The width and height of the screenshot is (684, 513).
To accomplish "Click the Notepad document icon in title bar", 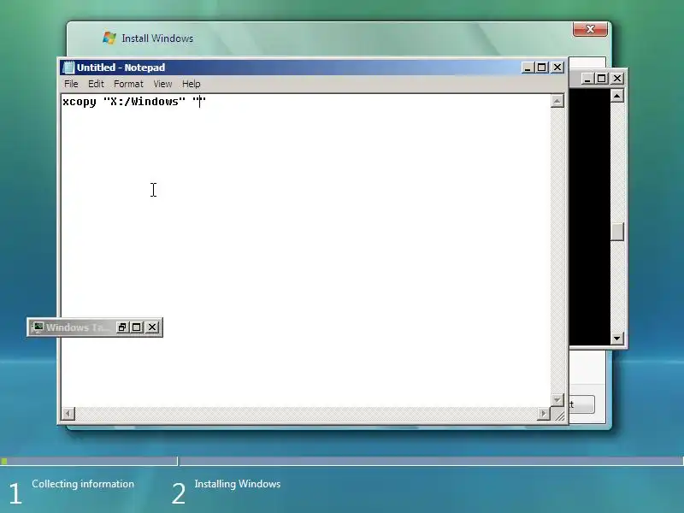I will click(68, 68).
